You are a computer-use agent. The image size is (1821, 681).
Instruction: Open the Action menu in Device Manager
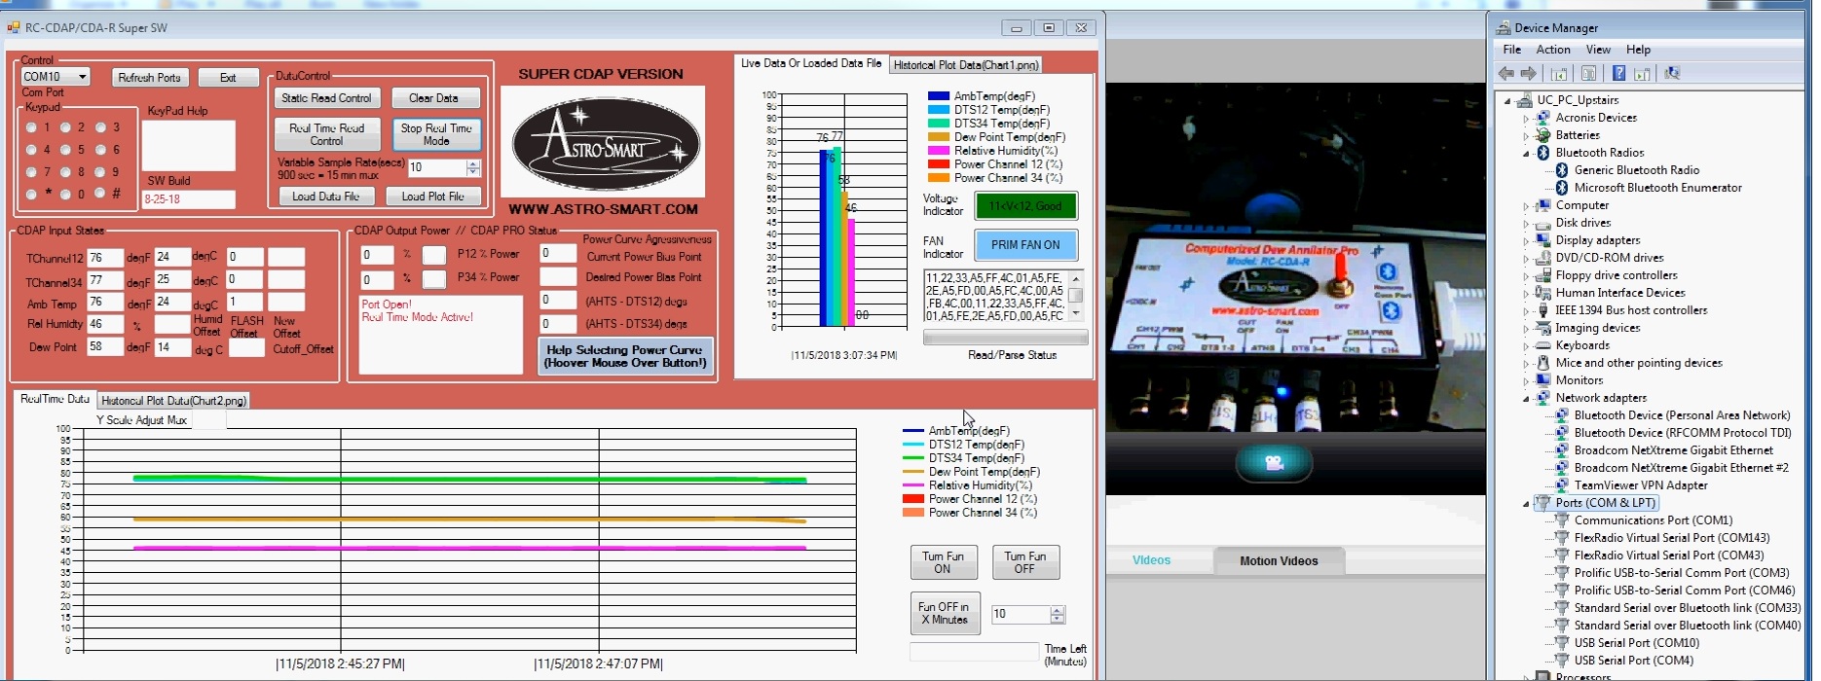click(1553, 50)
